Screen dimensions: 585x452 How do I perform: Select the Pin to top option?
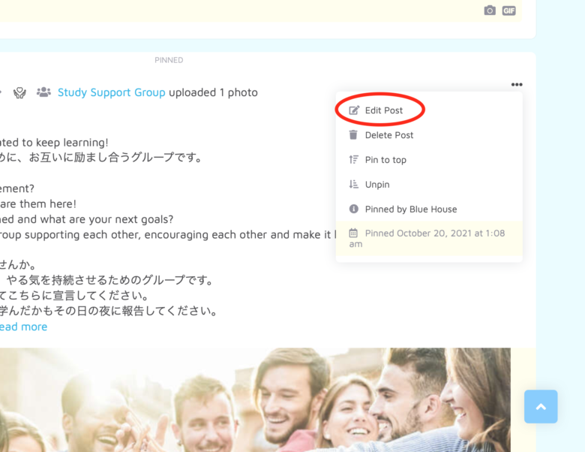(385, 160)
